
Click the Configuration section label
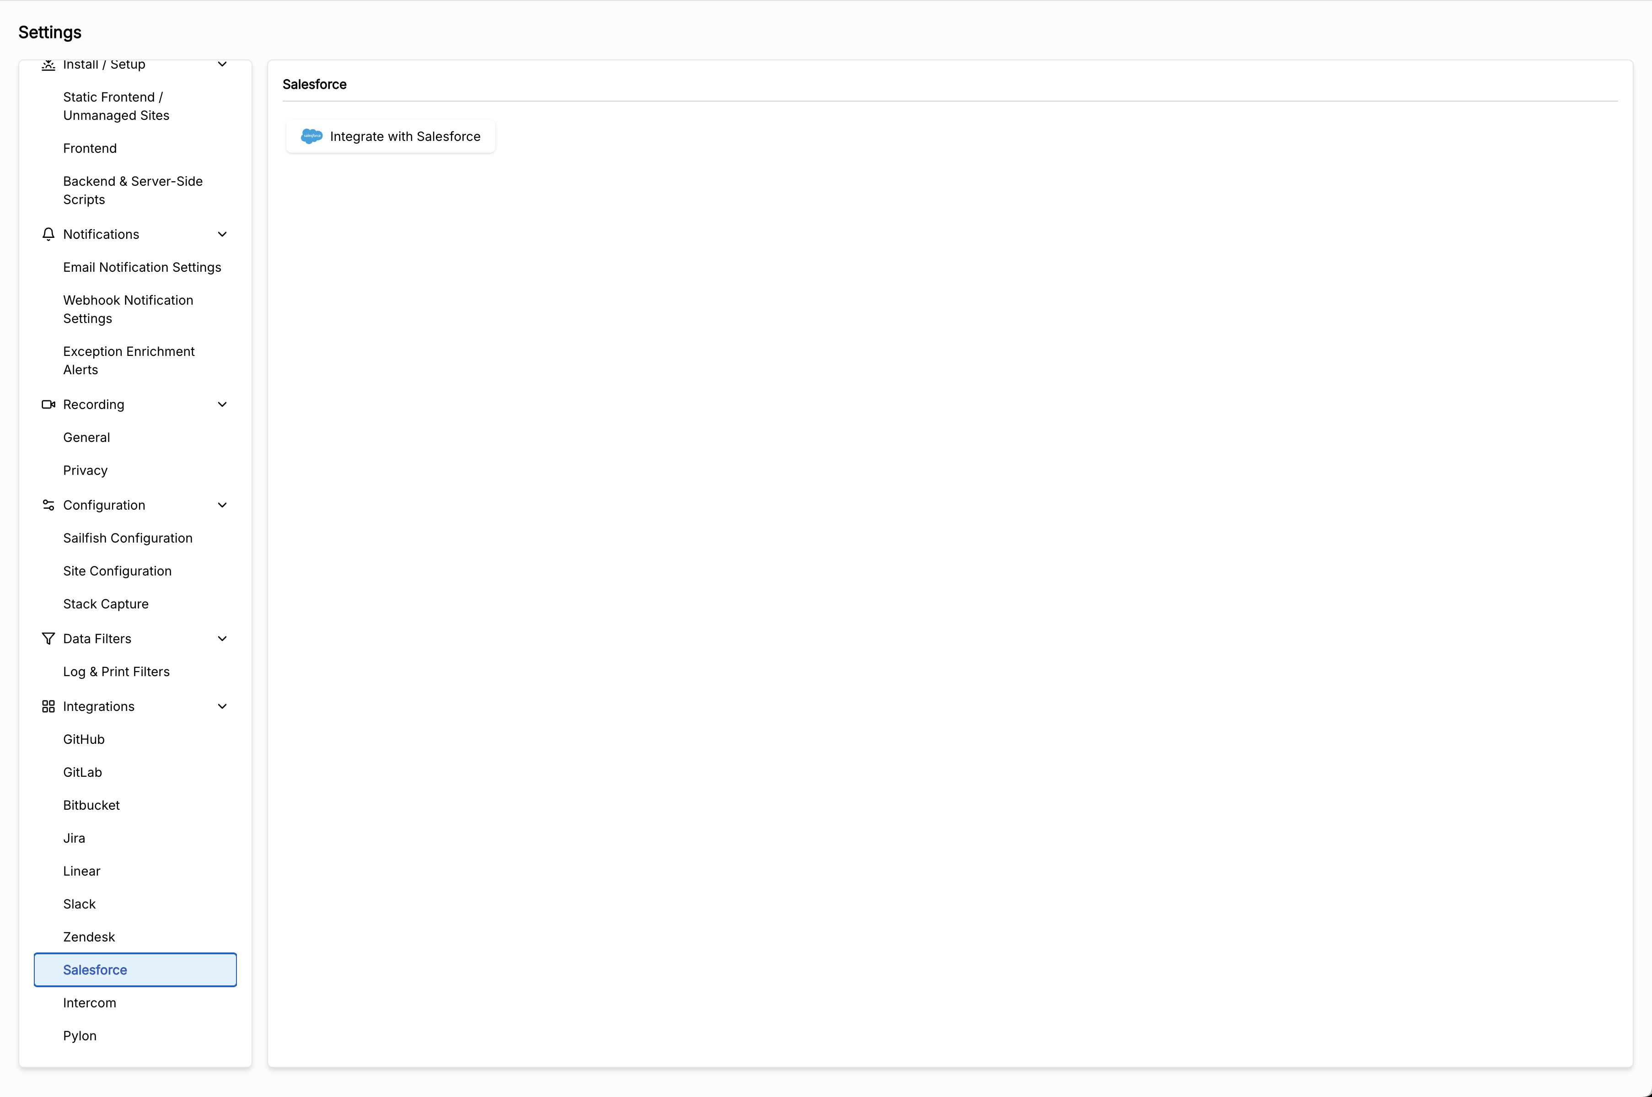click(x=104, y=505)
